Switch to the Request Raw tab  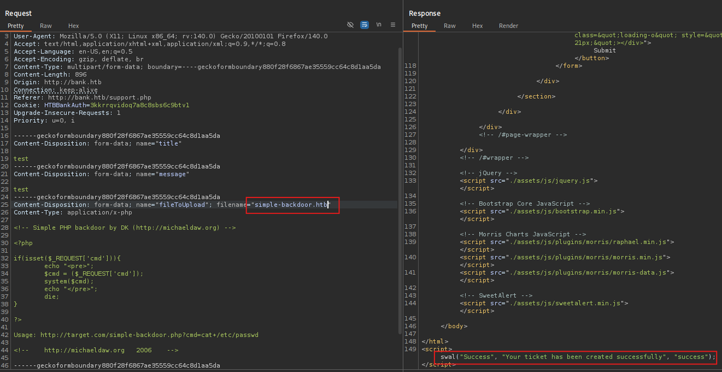(46, 26)
